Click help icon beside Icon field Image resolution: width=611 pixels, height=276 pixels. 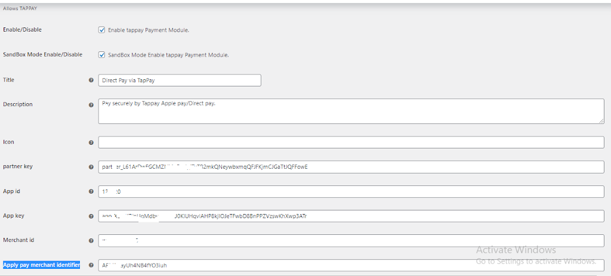tap(91, 143)
